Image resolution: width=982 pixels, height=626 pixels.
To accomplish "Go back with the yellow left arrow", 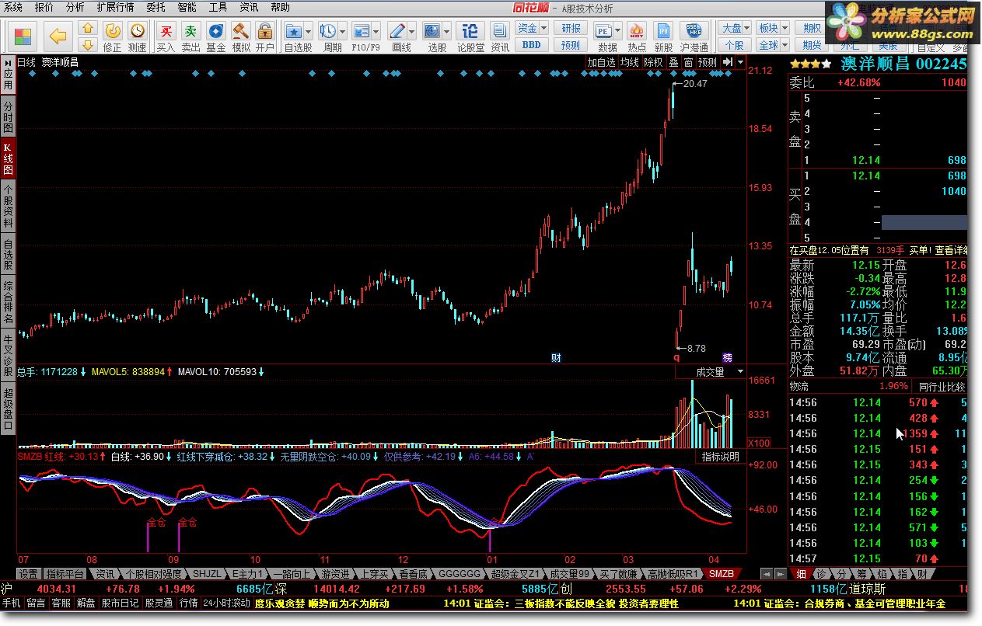I will 58,36.
